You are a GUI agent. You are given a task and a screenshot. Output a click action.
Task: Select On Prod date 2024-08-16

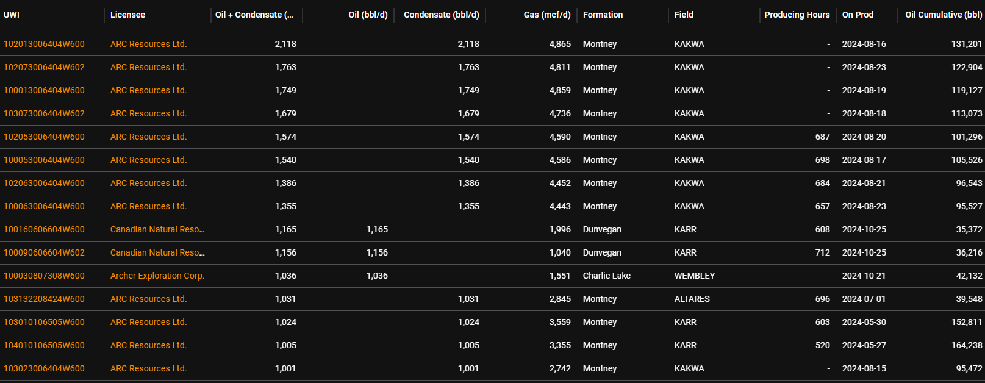(x=864, y=44)
